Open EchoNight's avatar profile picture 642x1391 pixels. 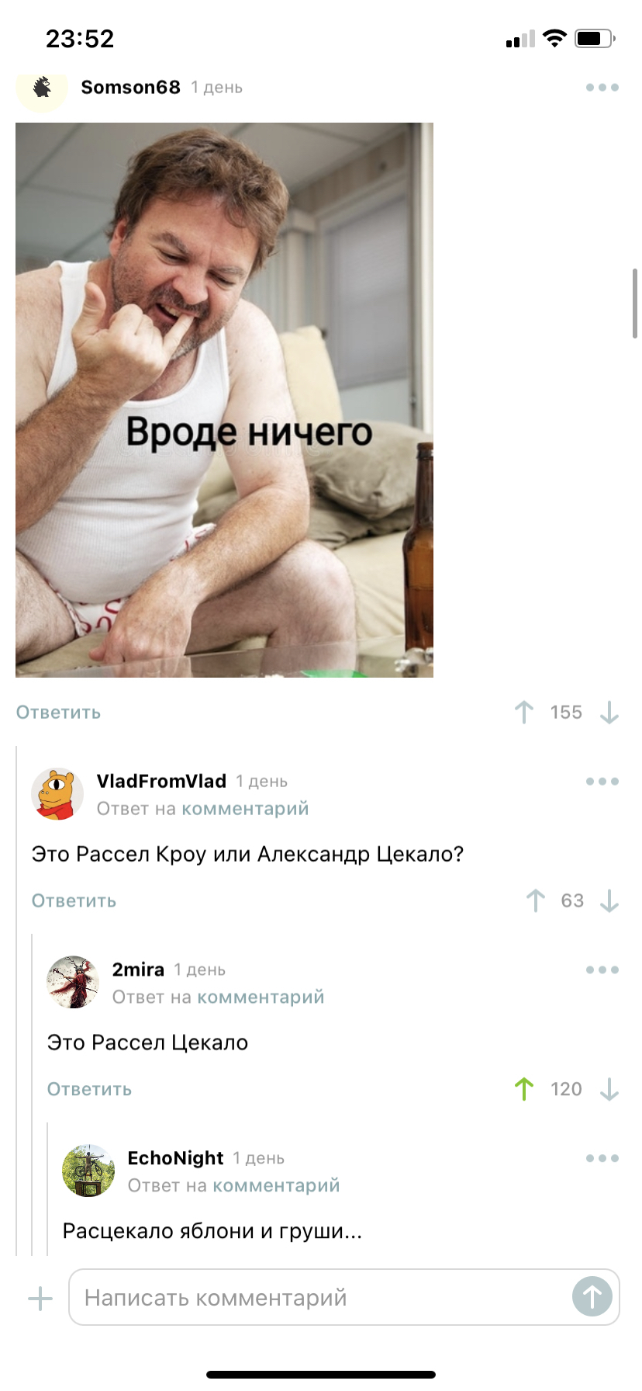[88, 1170]
